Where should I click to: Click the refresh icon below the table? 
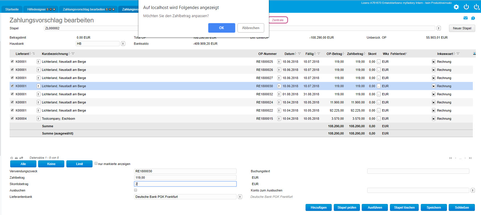coord(12,158)
